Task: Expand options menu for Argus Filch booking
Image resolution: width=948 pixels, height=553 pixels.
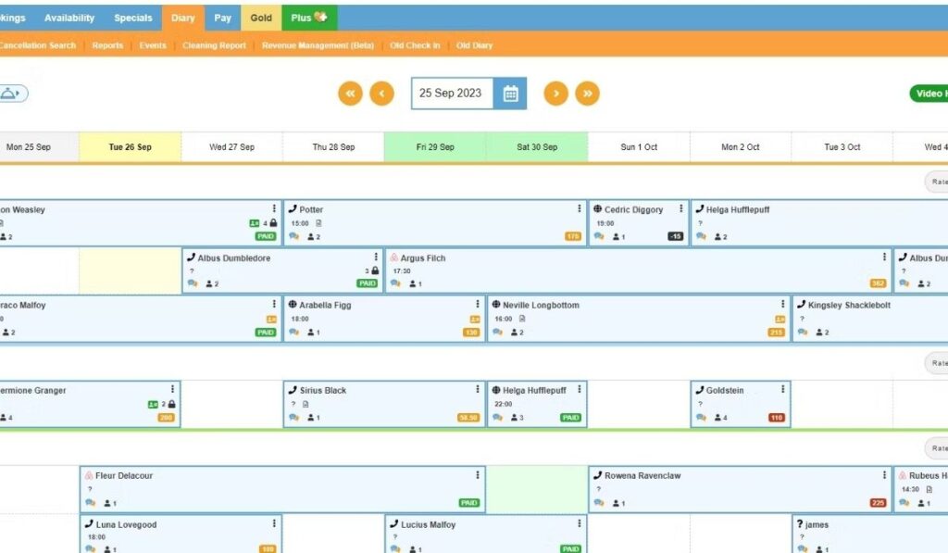Action: 884,258
